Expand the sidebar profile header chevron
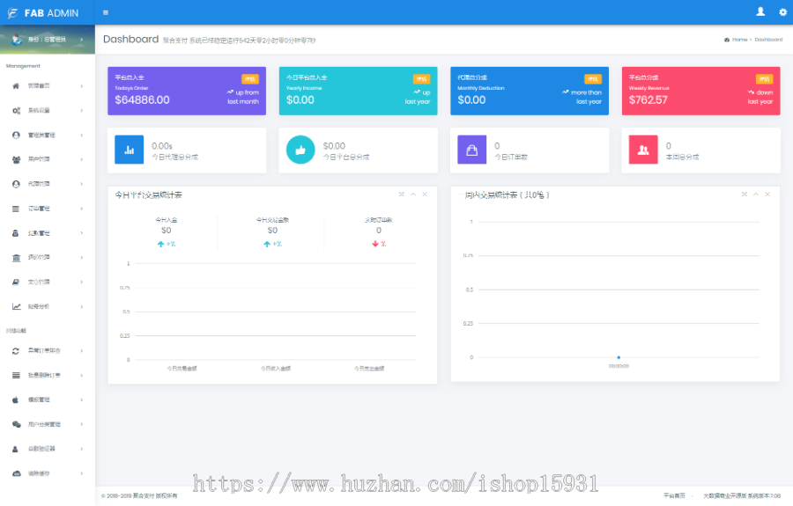Viewport: 793px width, 506px height. click(81, 40)
